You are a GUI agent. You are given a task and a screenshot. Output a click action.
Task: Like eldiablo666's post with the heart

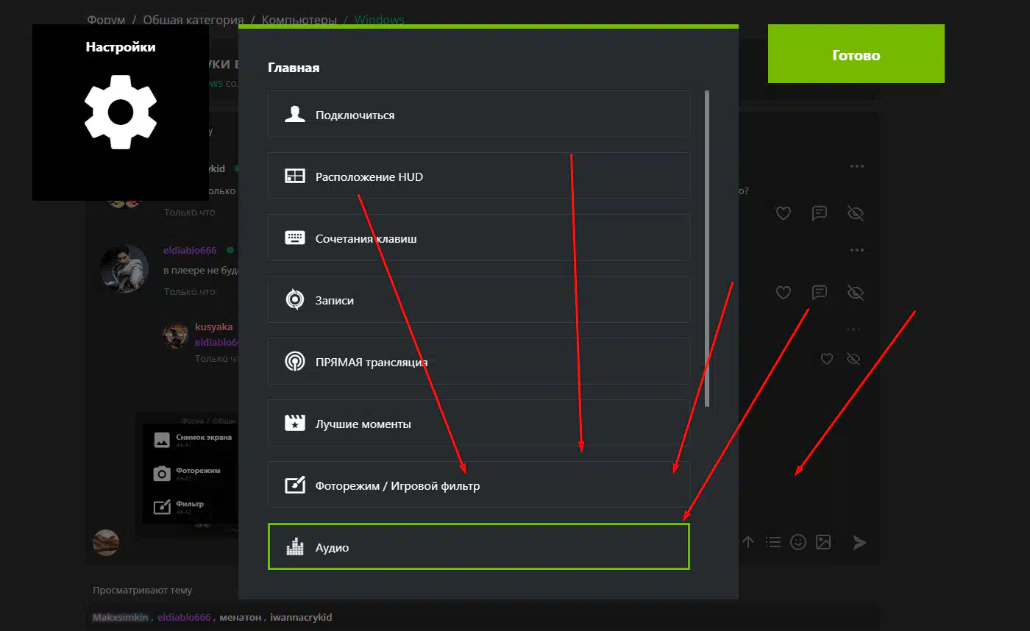(x=784, y=293)
